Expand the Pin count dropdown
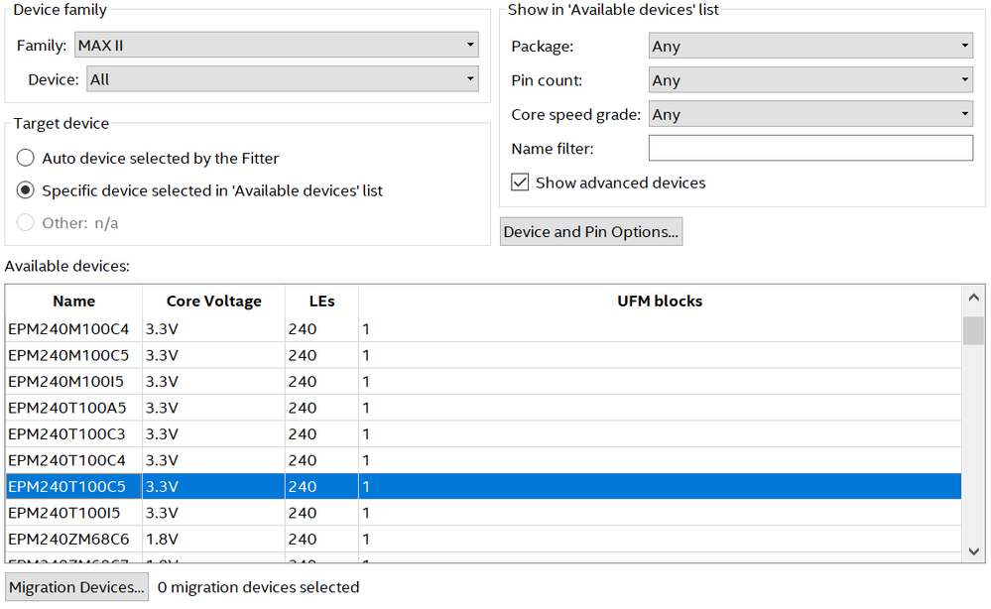The height and width of the screenshot is (609, 991). click(809, 80)
